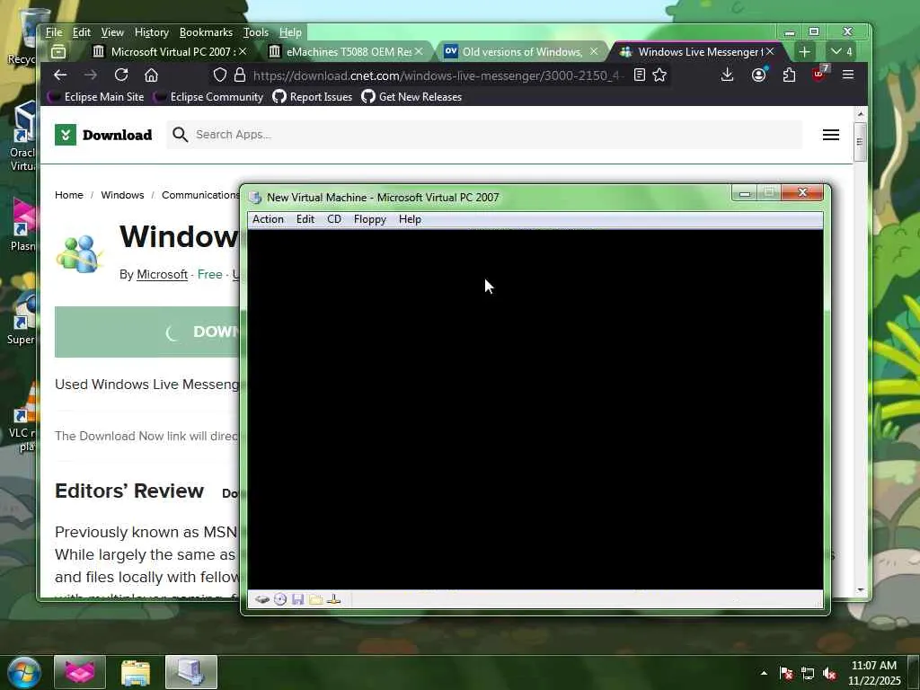Open the CD menu in Virtual PC
This screenshot has width=920, height=690.
tap(334, 219)
